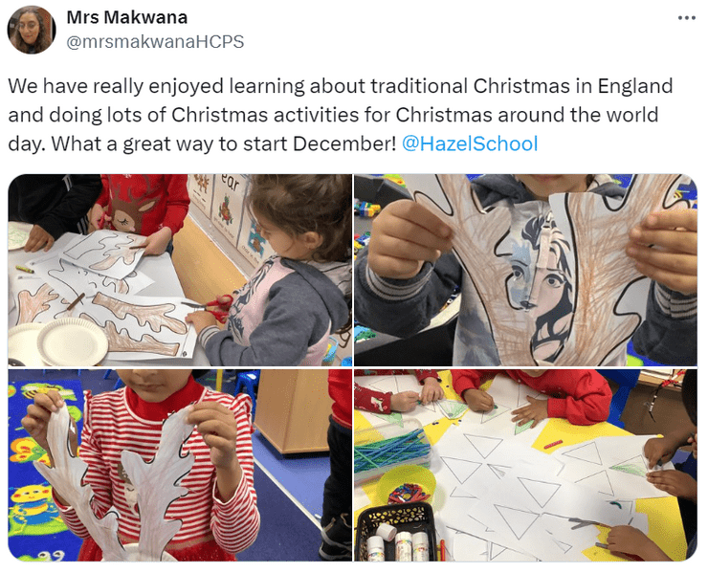The image size is (708, 573).
Task: Click the tweet text about Christmas in England
Action: click(341, 115)
